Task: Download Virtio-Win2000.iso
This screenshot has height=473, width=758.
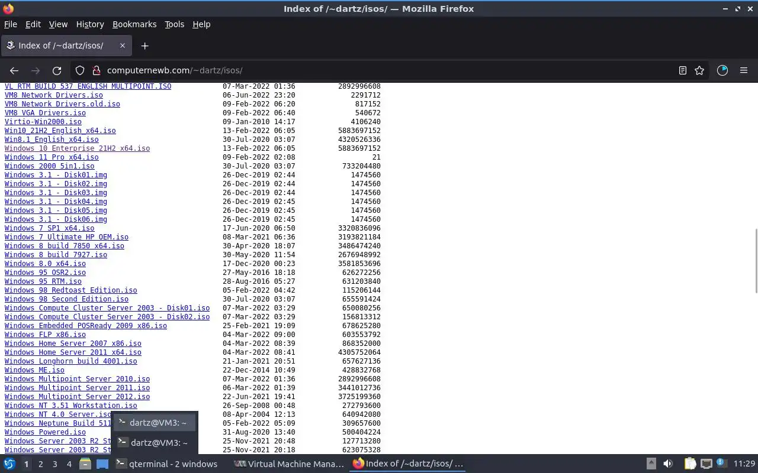Action: [43, 122]
